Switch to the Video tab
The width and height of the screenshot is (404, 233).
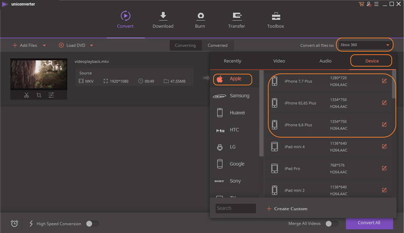coord(279,61)
